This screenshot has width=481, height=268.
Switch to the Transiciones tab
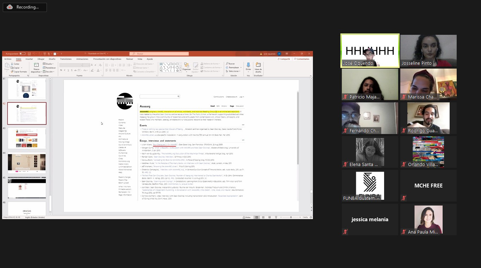pos(66,59)
